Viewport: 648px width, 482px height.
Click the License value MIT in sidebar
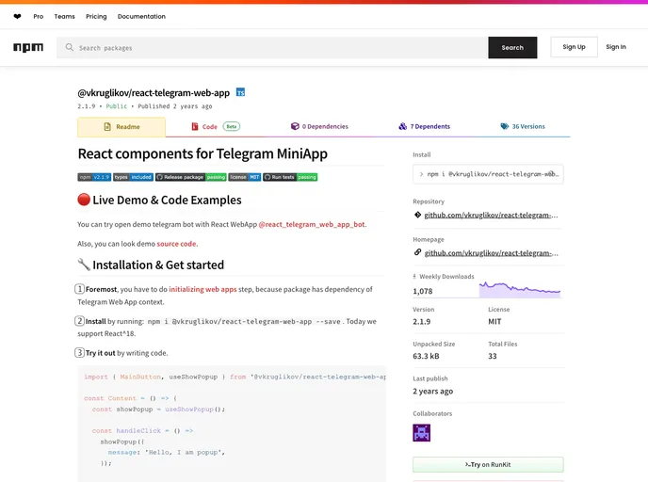[494, 322]
